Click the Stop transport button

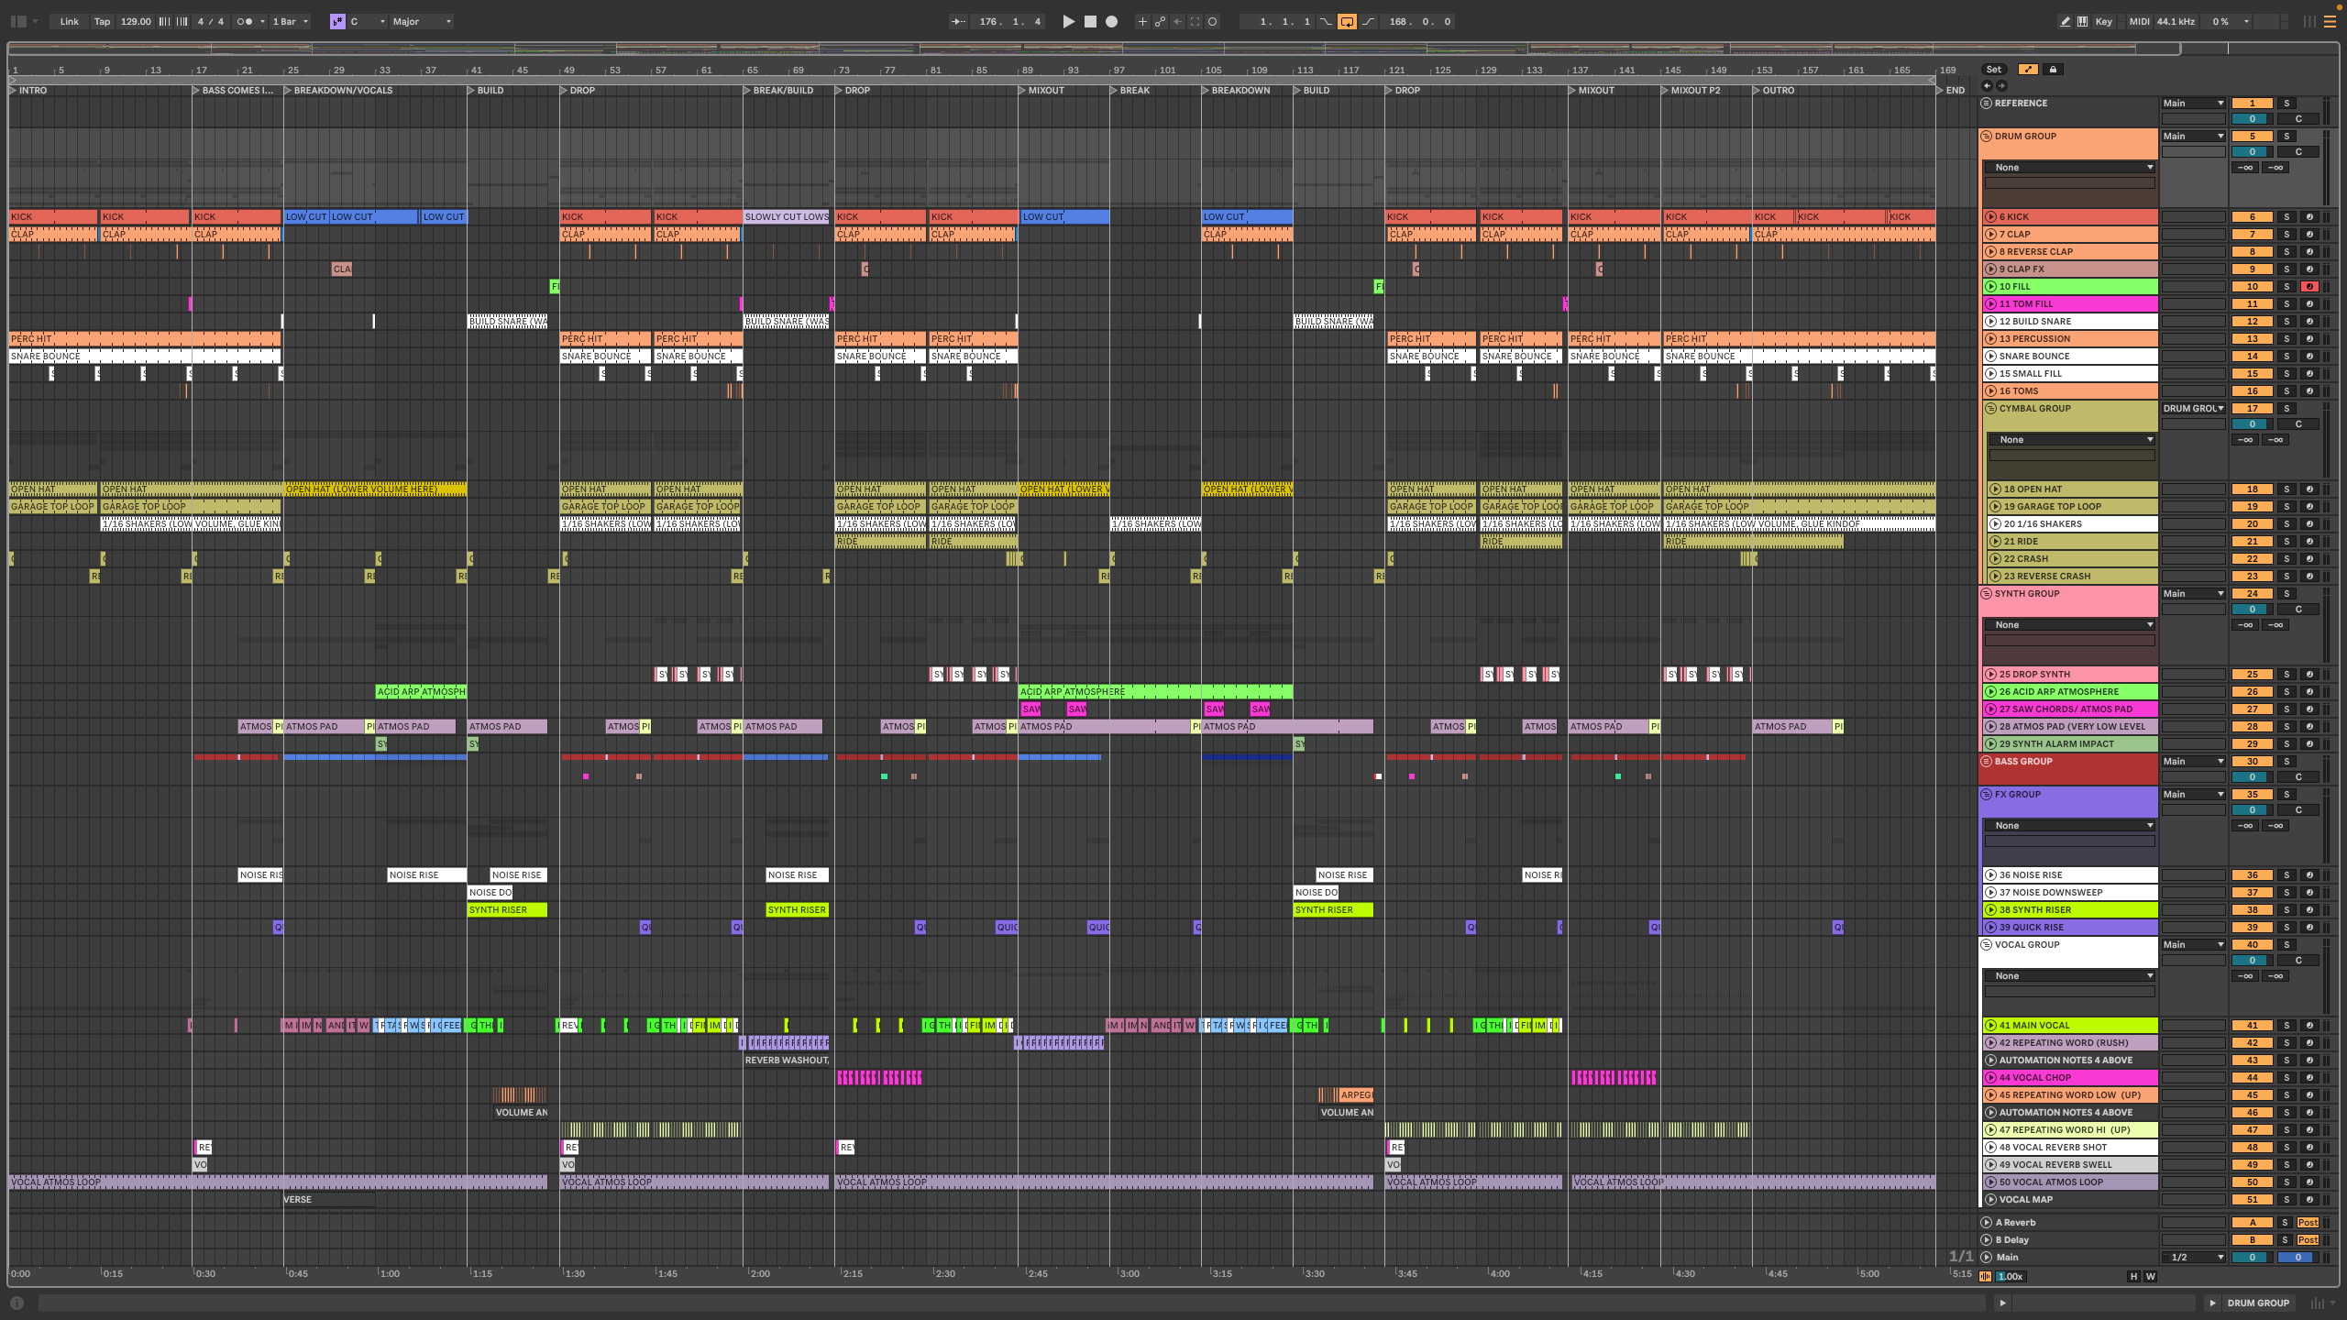tap(1090, 21)
